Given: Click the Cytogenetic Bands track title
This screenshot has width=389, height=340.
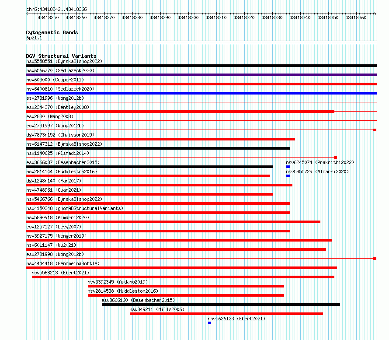Looking at the screenshot, I should point(52,32).
